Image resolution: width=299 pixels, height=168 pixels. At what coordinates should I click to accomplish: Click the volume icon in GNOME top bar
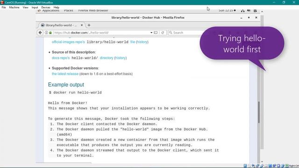click(x=249, y=11)
